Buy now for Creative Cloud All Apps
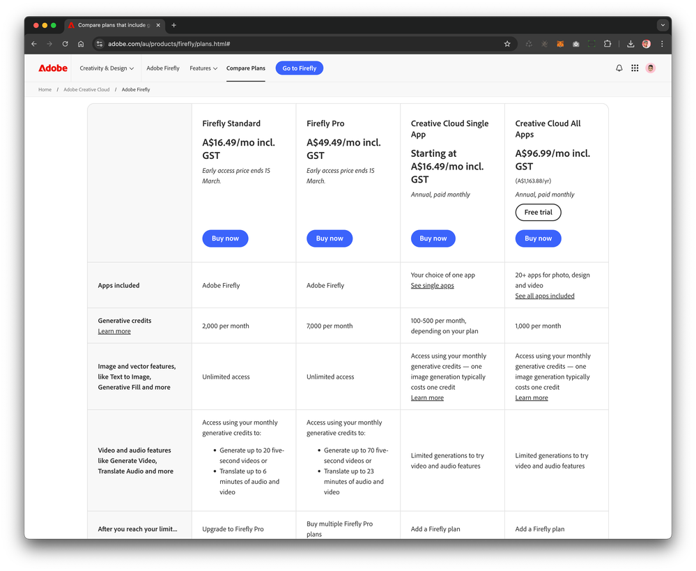 click(538, 238)
